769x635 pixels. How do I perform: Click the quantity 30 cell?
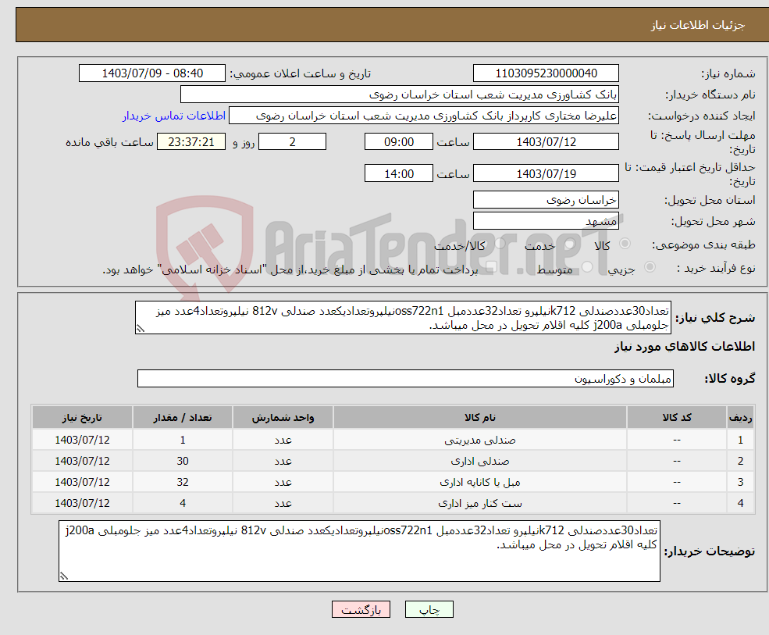pyautogui.click(x=183, y=462)
